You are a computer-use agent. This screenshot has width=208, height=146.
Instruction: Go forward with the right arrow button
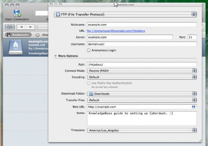tap(31, 27)
